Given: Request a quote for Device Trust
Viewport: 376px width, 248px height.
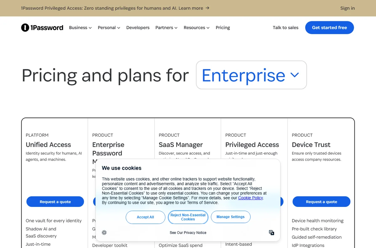Looking at the screenshot, I should click(321, 202).
